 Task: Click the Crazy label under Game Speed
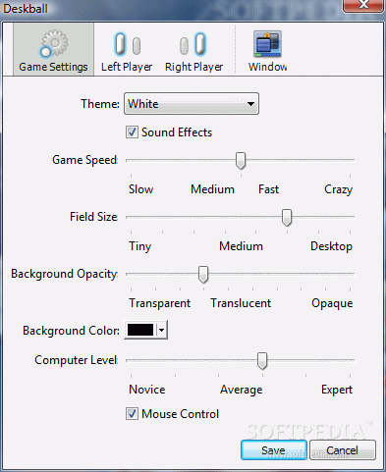click(339, 189)
